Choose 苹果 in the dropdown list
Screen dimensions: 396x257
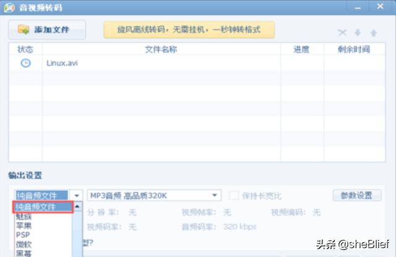pos(43,225)
